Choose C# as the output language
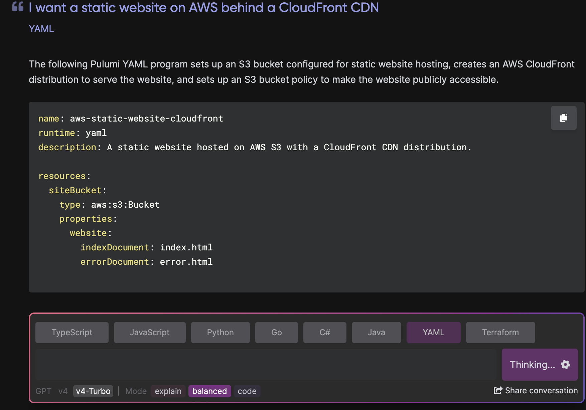The width and height of the screenshot is (586, 410). tap(325, 333)
